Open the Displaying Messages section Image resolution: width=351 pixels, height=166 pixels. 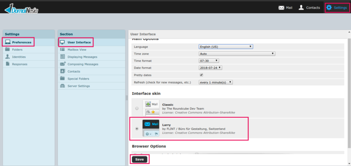(x=91, y=57)
